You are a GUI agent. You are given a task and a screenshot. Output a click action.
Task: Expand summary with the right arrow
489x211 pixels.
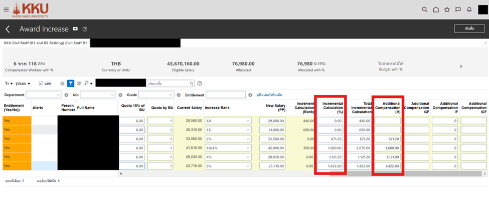(461, 66)
